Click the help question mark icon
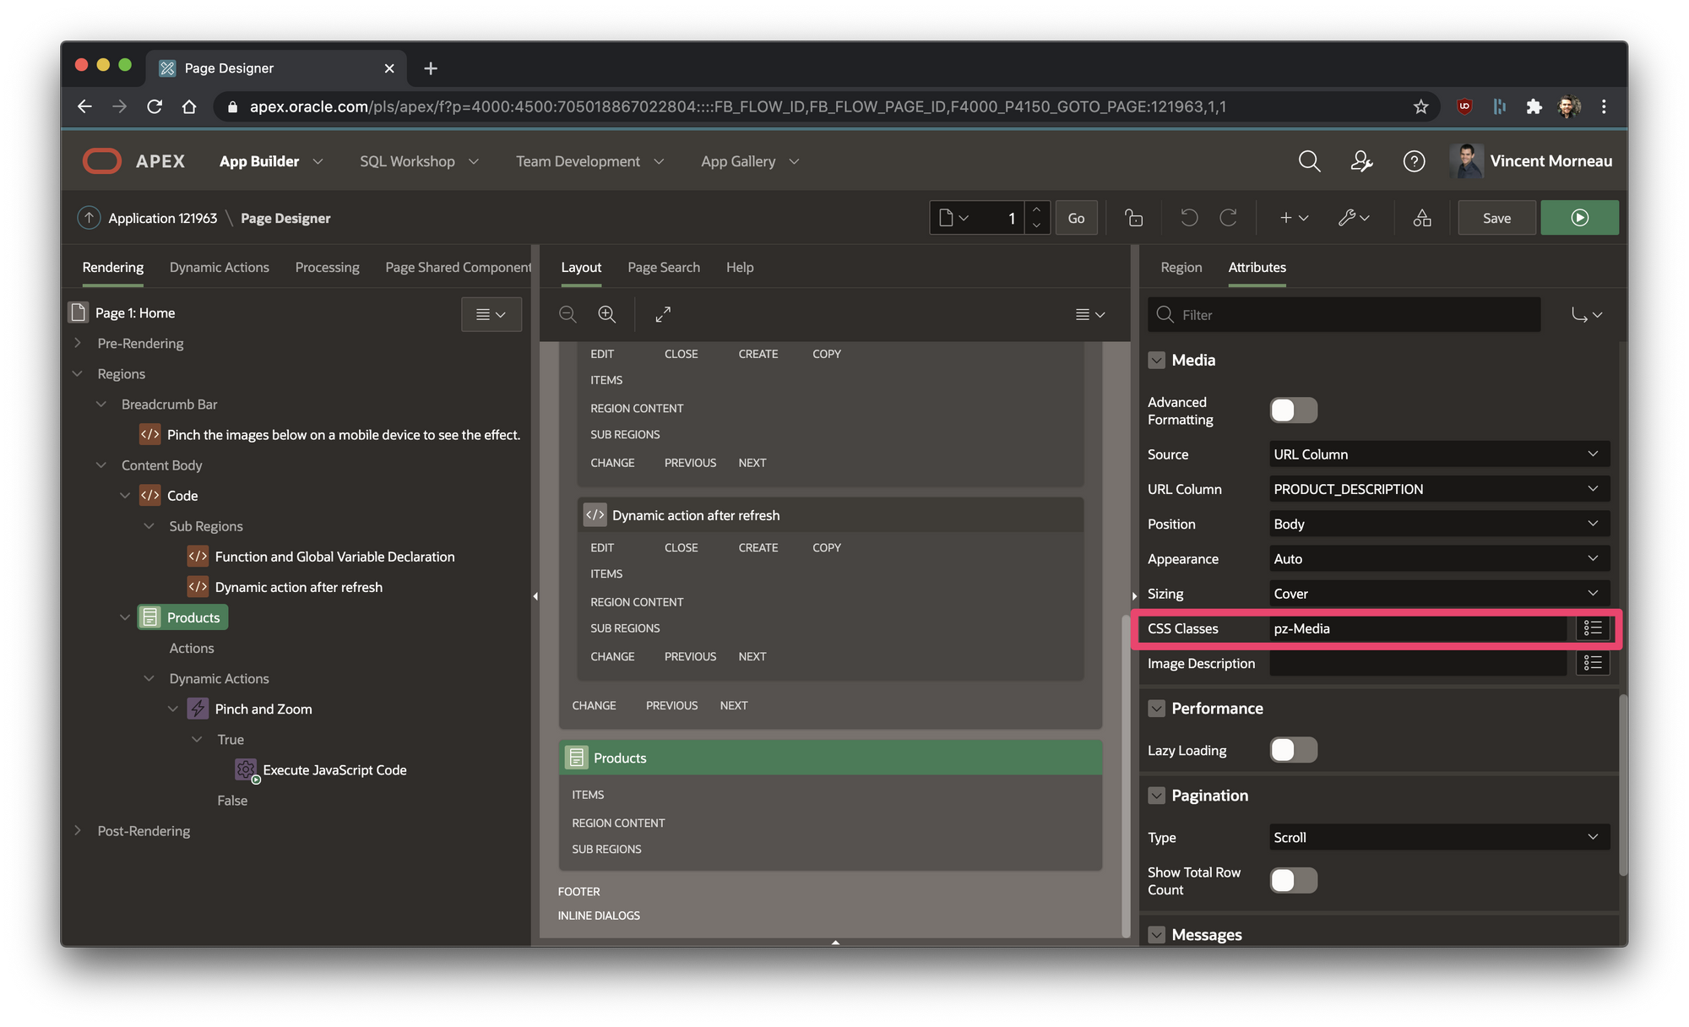Image resolution: width=1689 pixels, height=1027 pixels. point(1414,161)
